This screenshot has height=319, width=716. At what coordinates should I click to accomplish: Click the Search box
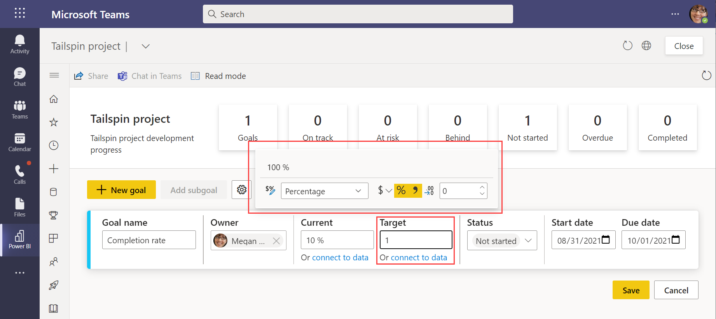click(x=358, y=14)
